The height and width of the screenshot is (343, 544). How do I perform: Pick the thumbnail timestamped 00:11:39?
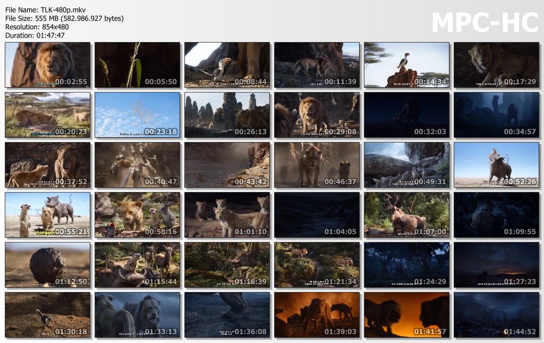click(317, 65)
